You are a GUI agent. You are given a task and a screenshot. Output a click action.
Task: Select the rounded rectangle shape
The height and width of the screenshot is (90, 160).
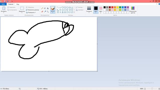point(67,7)
